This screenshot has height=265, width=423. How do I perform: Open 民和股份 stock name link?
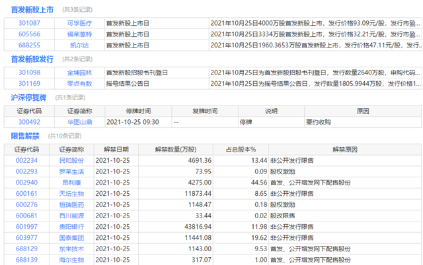click(71, 161)
